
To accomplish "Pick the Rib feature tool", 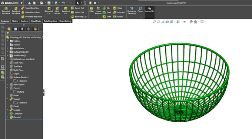I will tap(106, 8).
